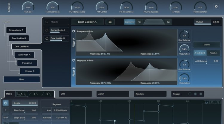Toggle the Crossover button
Viewport: 224px width, 124px height.
(x=130, y=22)
